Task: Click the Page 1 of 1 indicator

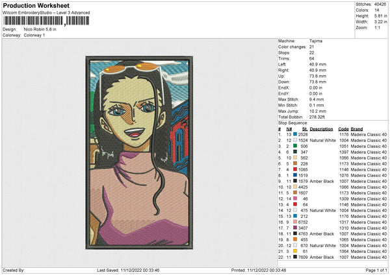Action: click(x=376, y=270)
